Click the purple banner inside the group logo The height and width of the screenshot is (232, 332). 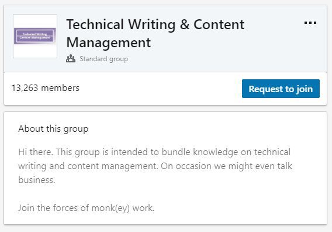point(35,36)
